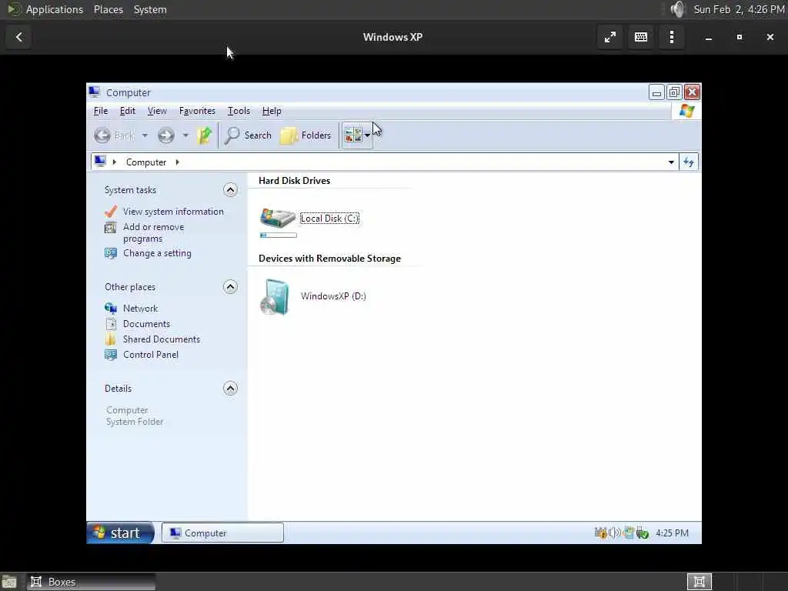Viewport: 788px width, 591px height.
Task: Open Forward history dropdown arrow
Action: pos(185,135)
